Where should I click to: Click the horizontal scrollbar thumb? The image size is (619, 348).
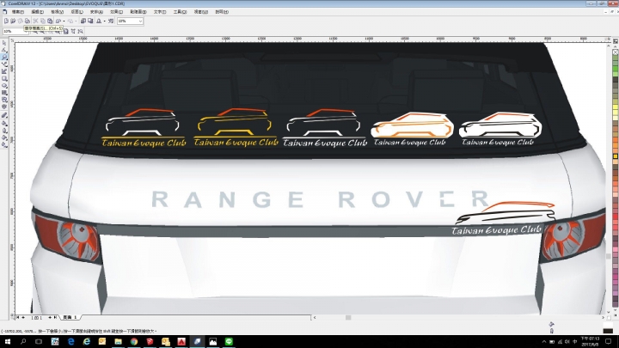pos(348,317)
